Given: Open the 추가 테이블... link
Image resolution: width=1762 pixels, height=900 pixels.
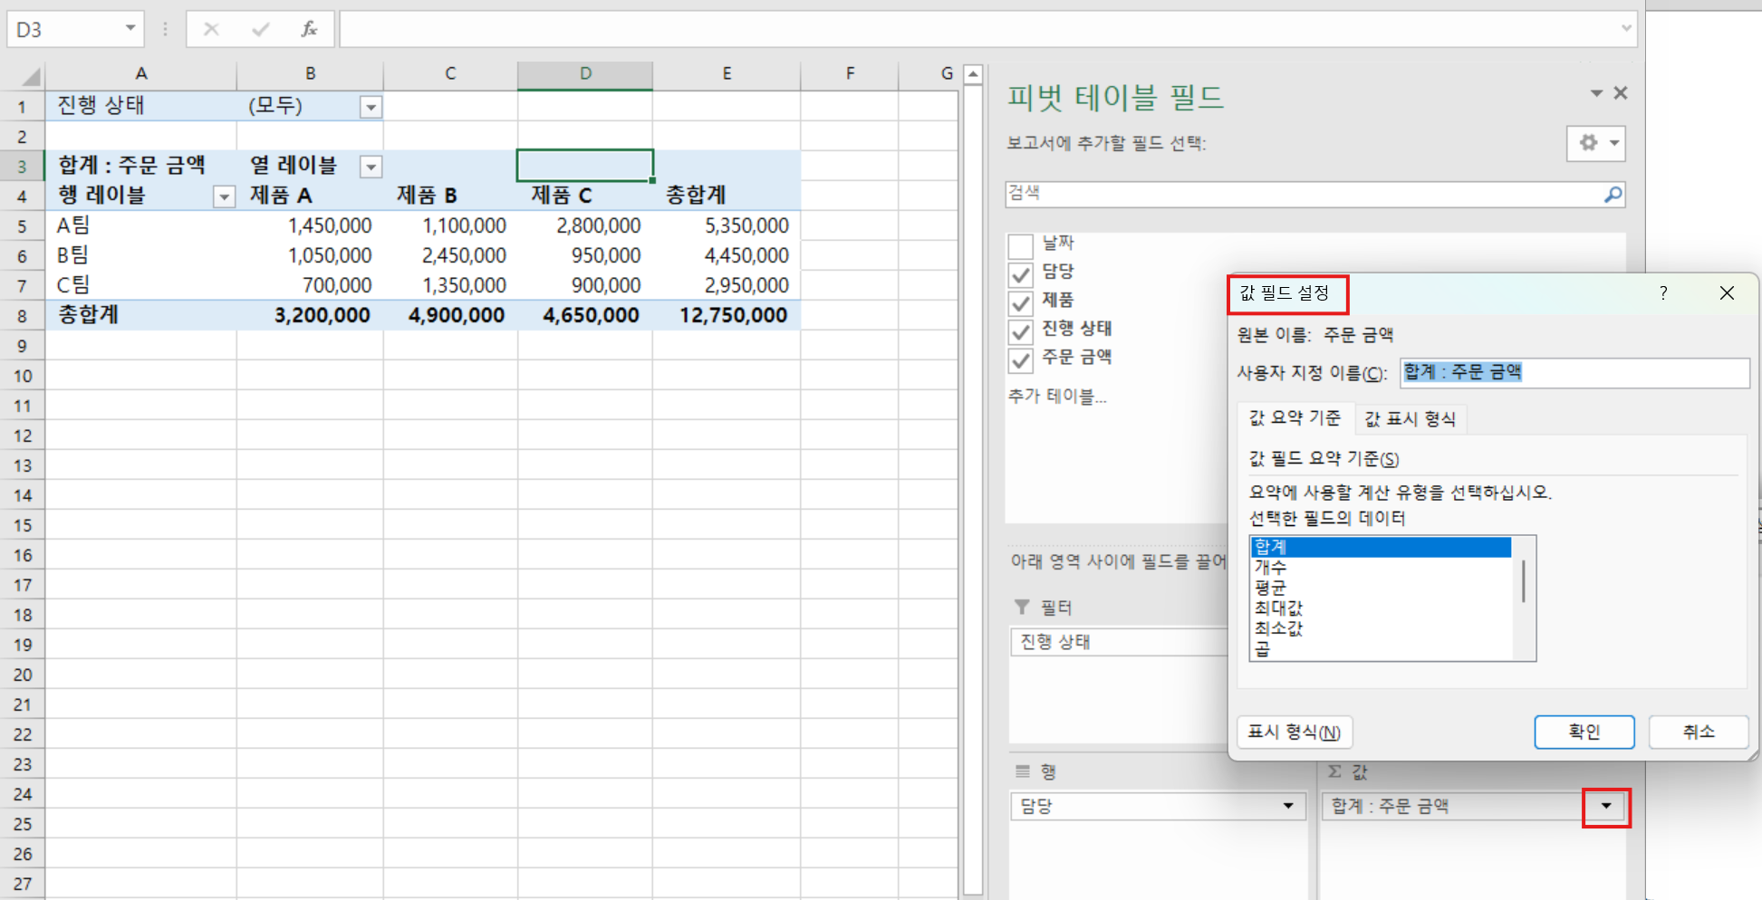Looking at the screenshot, I should [1056, 397].
